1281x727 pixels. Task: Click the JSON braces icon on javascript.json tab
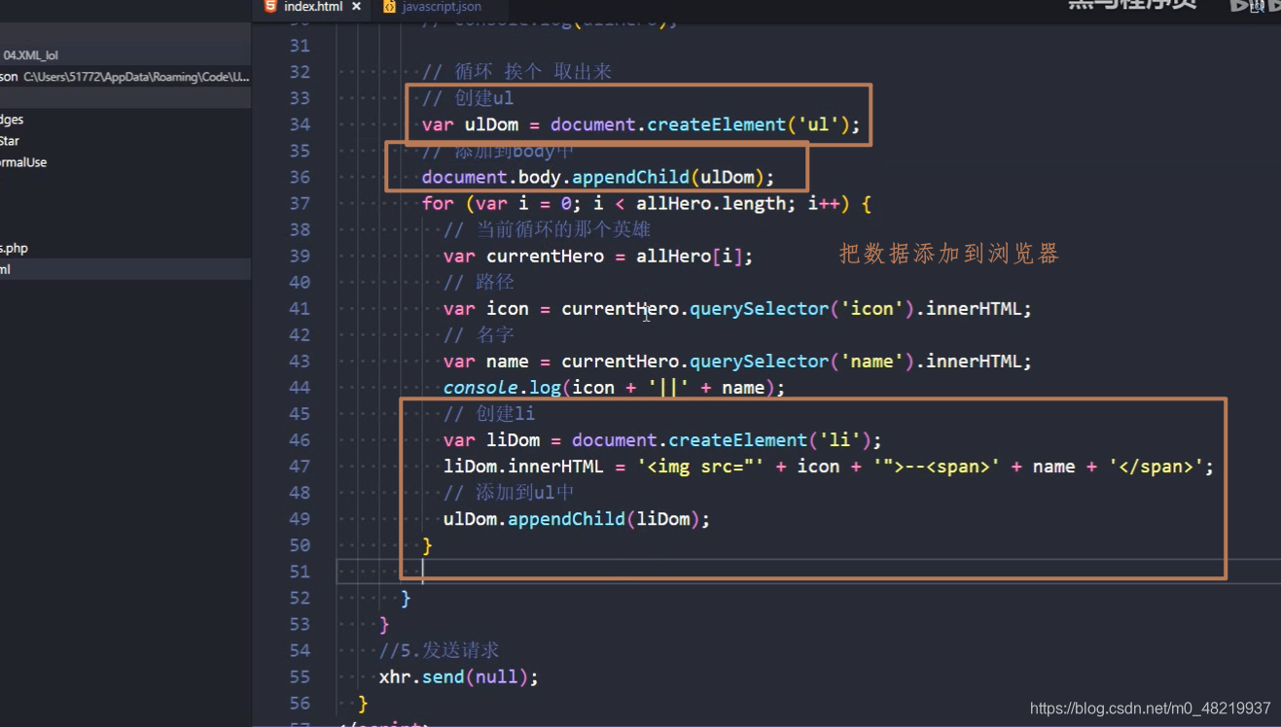click(389, 7)
